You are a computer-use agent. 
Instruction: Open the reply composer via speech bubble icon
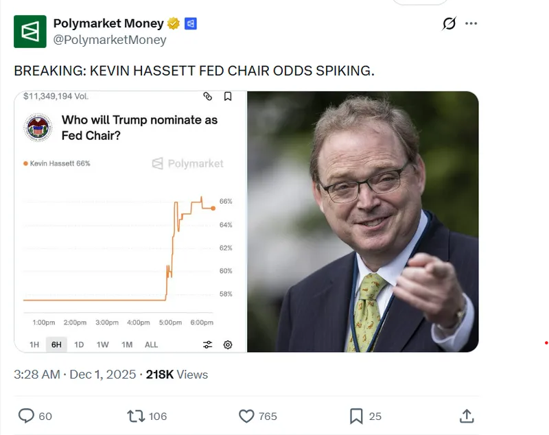pyautogui.click(x=26, y=416)
